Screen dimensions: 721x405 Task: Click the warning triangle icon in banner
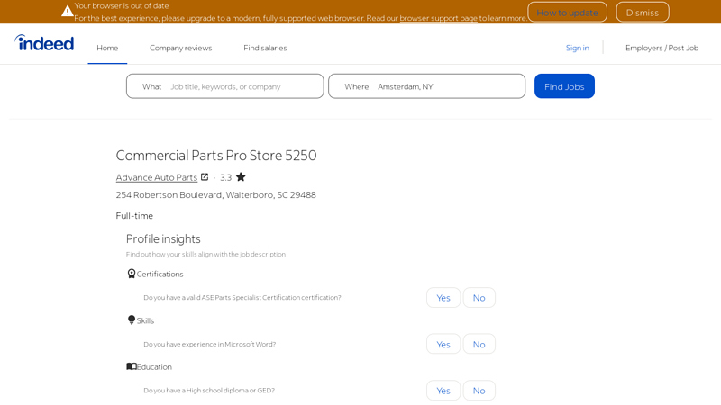pyautogui.click(x=67, y=11)
